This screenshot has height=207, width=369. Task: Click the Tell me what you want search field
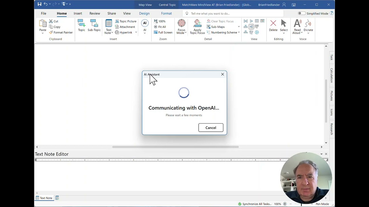[233, 14]
